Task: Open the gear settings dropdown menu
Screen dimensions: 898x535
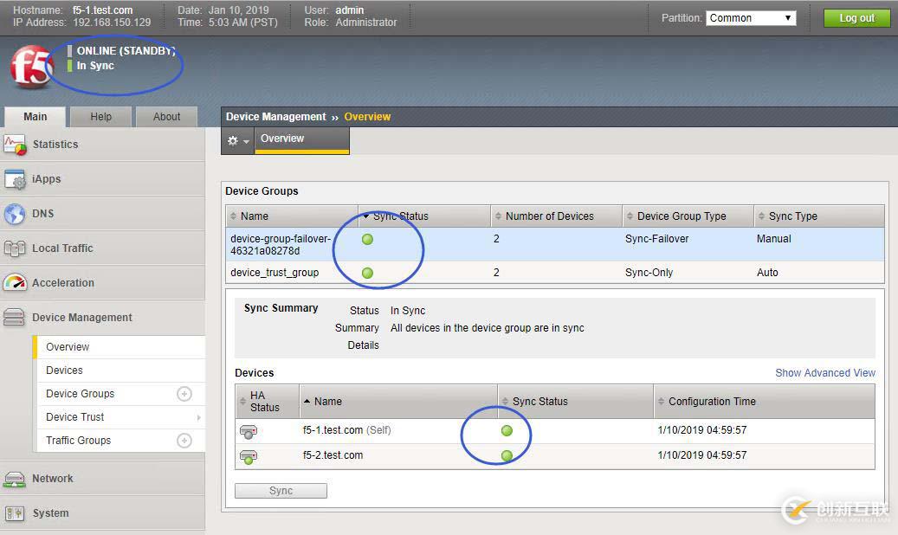Action: coord(237,140)
